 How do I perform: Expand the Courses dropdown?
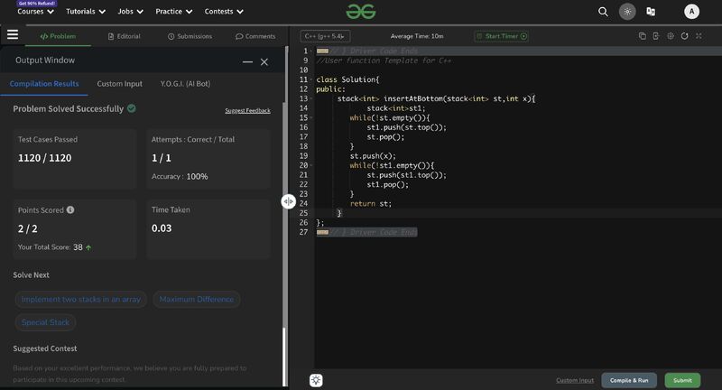(x=35, y=12)
